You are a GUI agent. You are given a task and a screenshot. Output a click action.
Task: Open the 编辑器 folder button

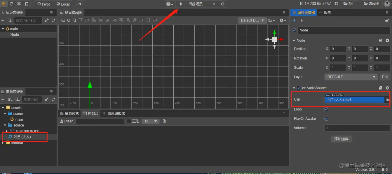click(x=371, y=4)
